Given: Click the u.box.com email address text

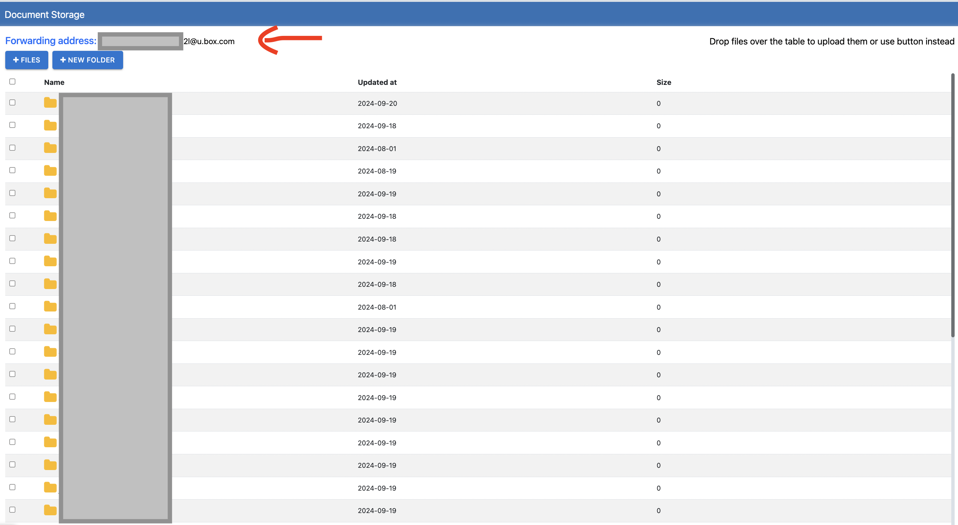Looking at the screenshot, I should (x=209, y=42).
